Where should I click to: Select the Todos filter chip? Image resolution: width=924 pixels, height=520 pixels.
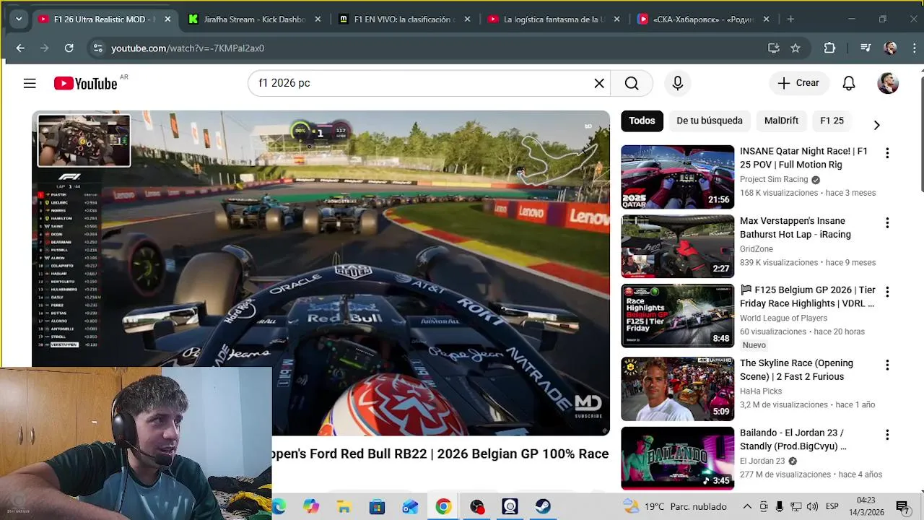point(642,121)
